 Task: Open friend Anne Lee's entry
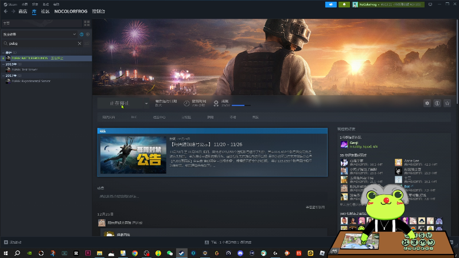415,162
